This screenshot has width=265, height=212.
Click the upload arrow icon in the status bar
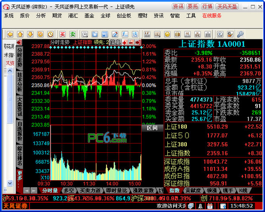[223, 206]
